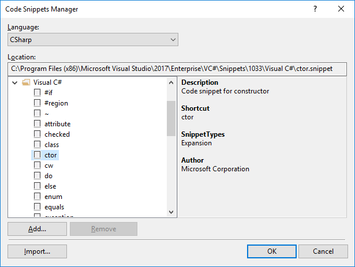This screenshot has width=355, height=267.
Task: Click the Visual C# folder icon
Action: [x=25, y=82]
